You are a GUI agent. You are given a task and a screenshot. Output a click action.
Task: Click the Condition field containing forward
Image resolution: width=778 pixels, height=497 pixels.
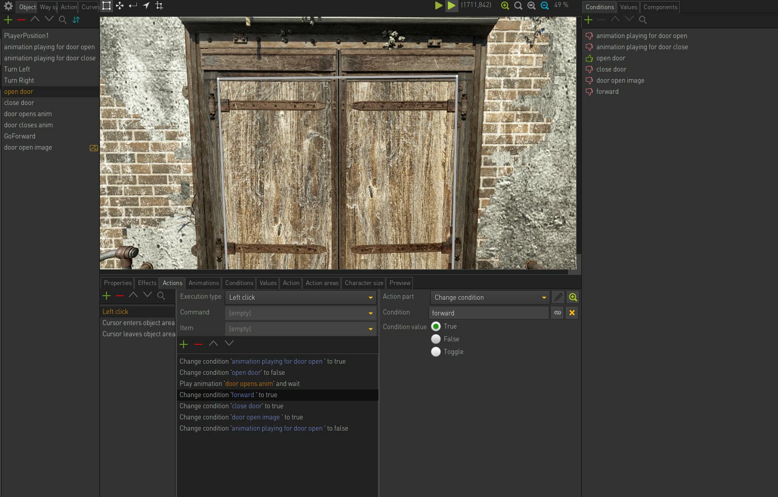[x=489, y=313]
